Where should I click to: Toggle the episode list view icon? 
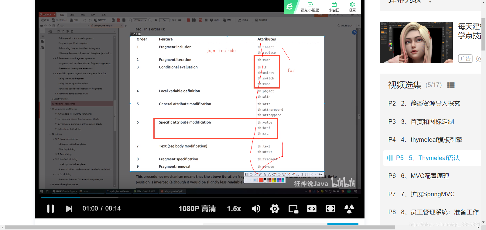click(x=451, y=85)
